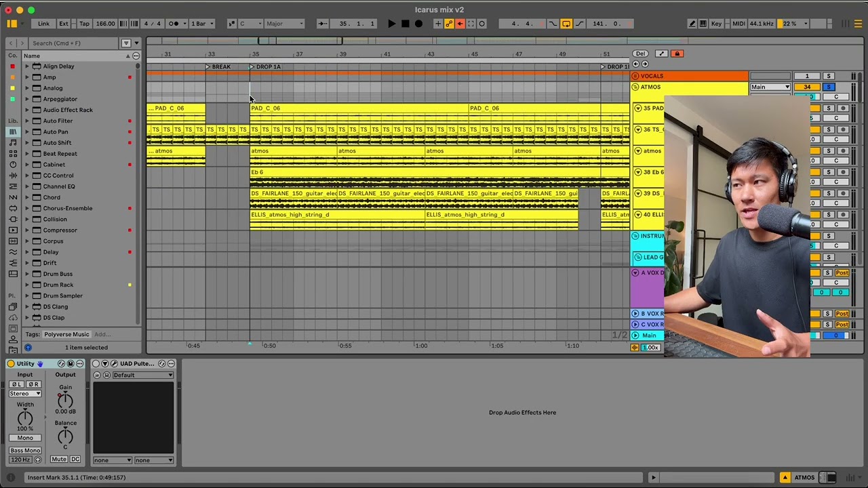Toggle the browser show/hide icon
Screen dimensions: 868x488
(x=12, y=24)
